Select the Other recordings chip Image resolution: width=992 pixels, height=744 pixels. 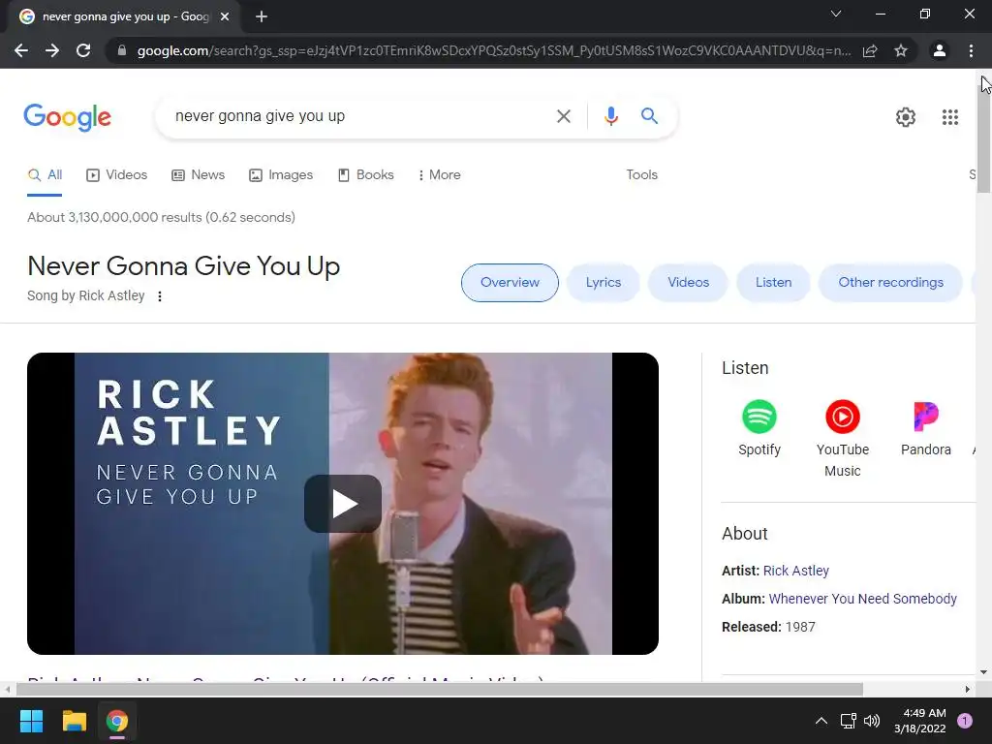(891, 283)
